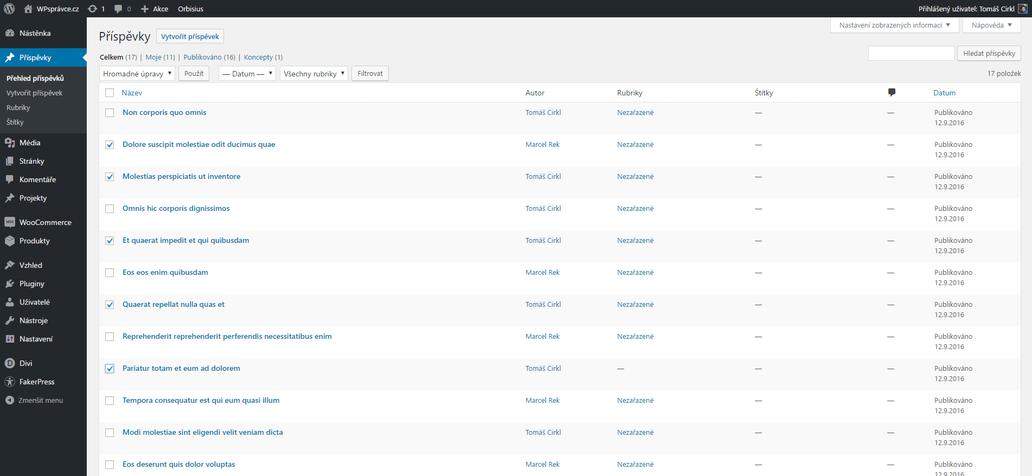Open the Projekty pin icon in sidebar
This screenshot has height=476, width=1032.
pos(10,198)
